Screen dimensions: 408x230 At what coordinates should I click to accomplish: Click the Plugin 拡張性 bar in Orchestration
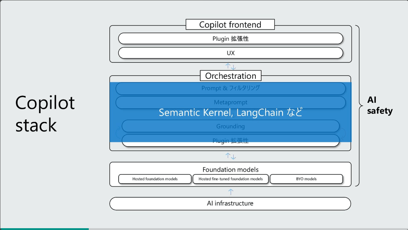[x=231, y=141]
